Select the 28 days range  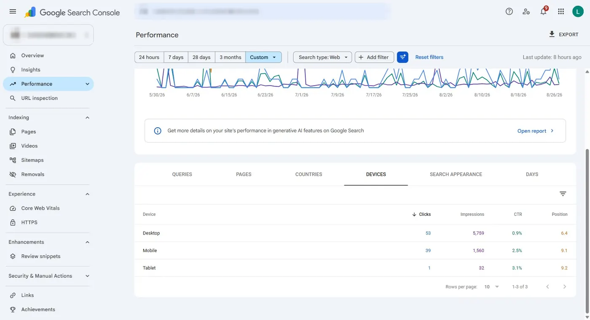point(201,57)
